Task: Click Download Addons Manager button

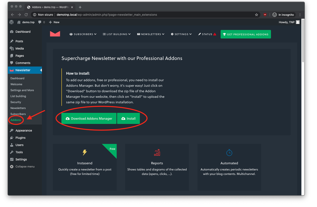Action: coord(89,119)
